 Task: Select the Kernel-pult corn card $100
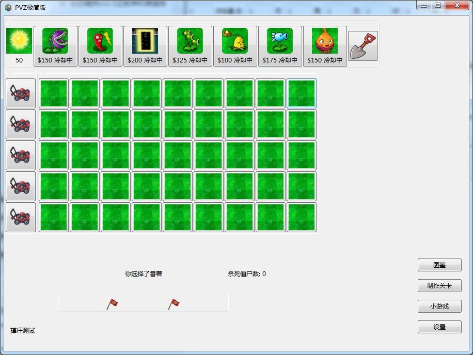(x=235, y=46)
